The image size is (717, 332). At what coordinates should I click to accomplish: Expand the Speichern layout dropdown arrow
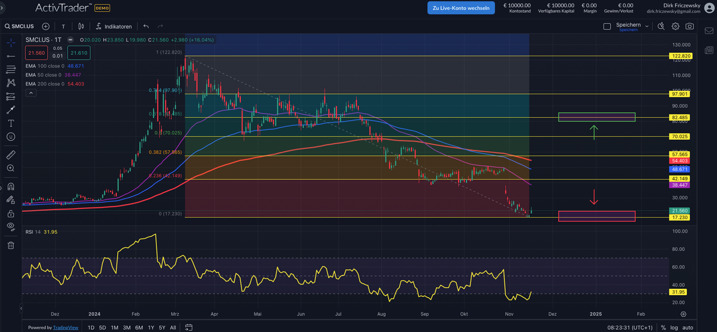click(x=647, y=26)
